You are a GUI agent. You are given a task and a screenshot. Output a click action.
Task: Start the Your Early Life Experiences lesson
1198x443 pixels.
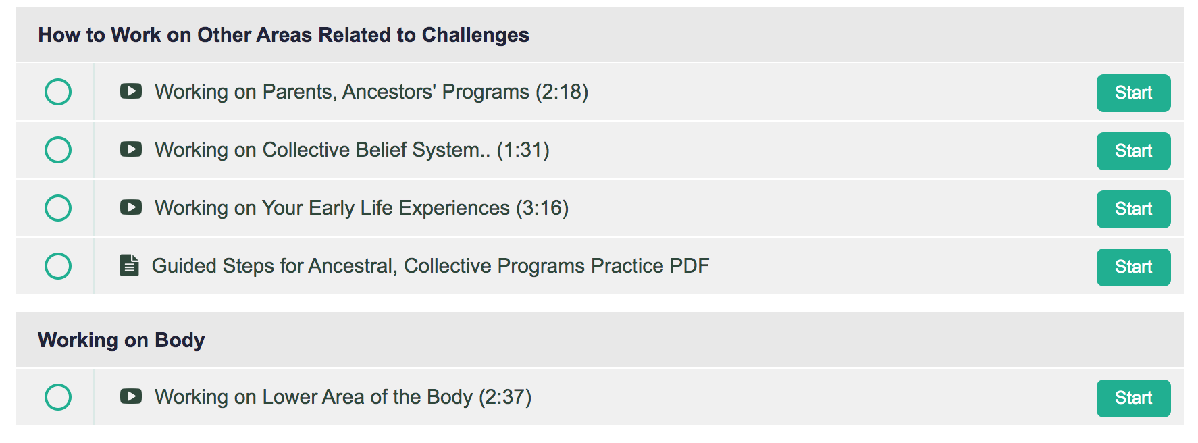pyautogui.click(x=1133, y=209)
